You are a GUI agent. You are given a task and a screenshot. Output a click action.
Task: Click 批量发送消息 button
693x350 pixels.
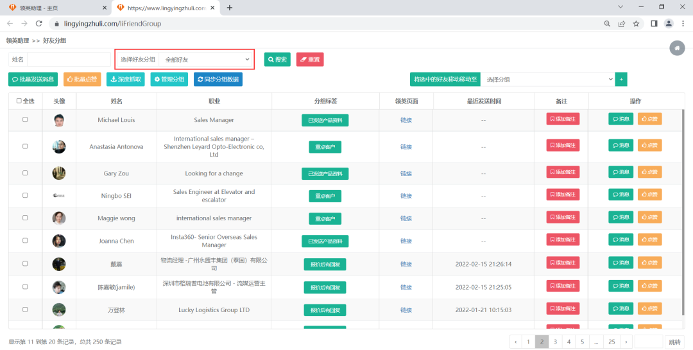(33, 79)
